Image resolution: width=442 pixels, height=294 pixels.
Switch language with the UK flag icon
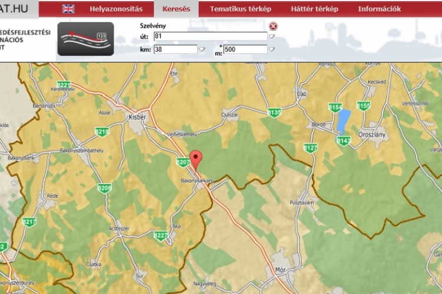(x=69, y=9)
